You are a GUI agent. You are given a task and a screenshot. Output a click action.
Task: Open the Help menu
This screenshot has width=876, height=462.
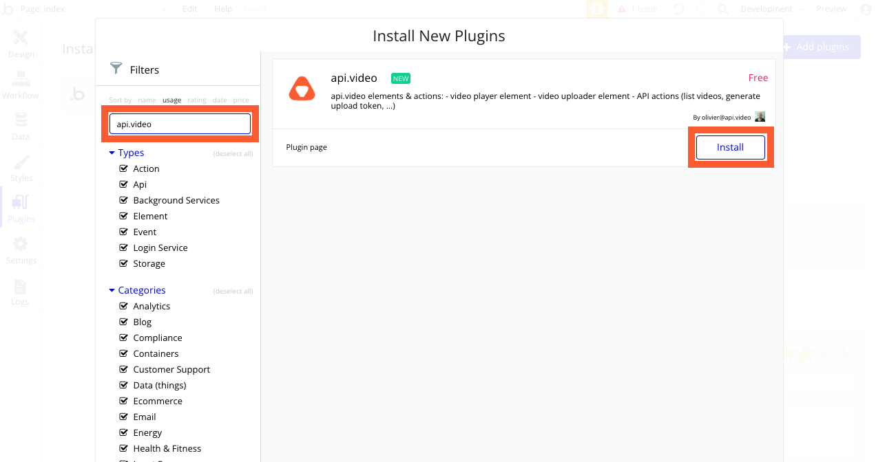(222, 9)
